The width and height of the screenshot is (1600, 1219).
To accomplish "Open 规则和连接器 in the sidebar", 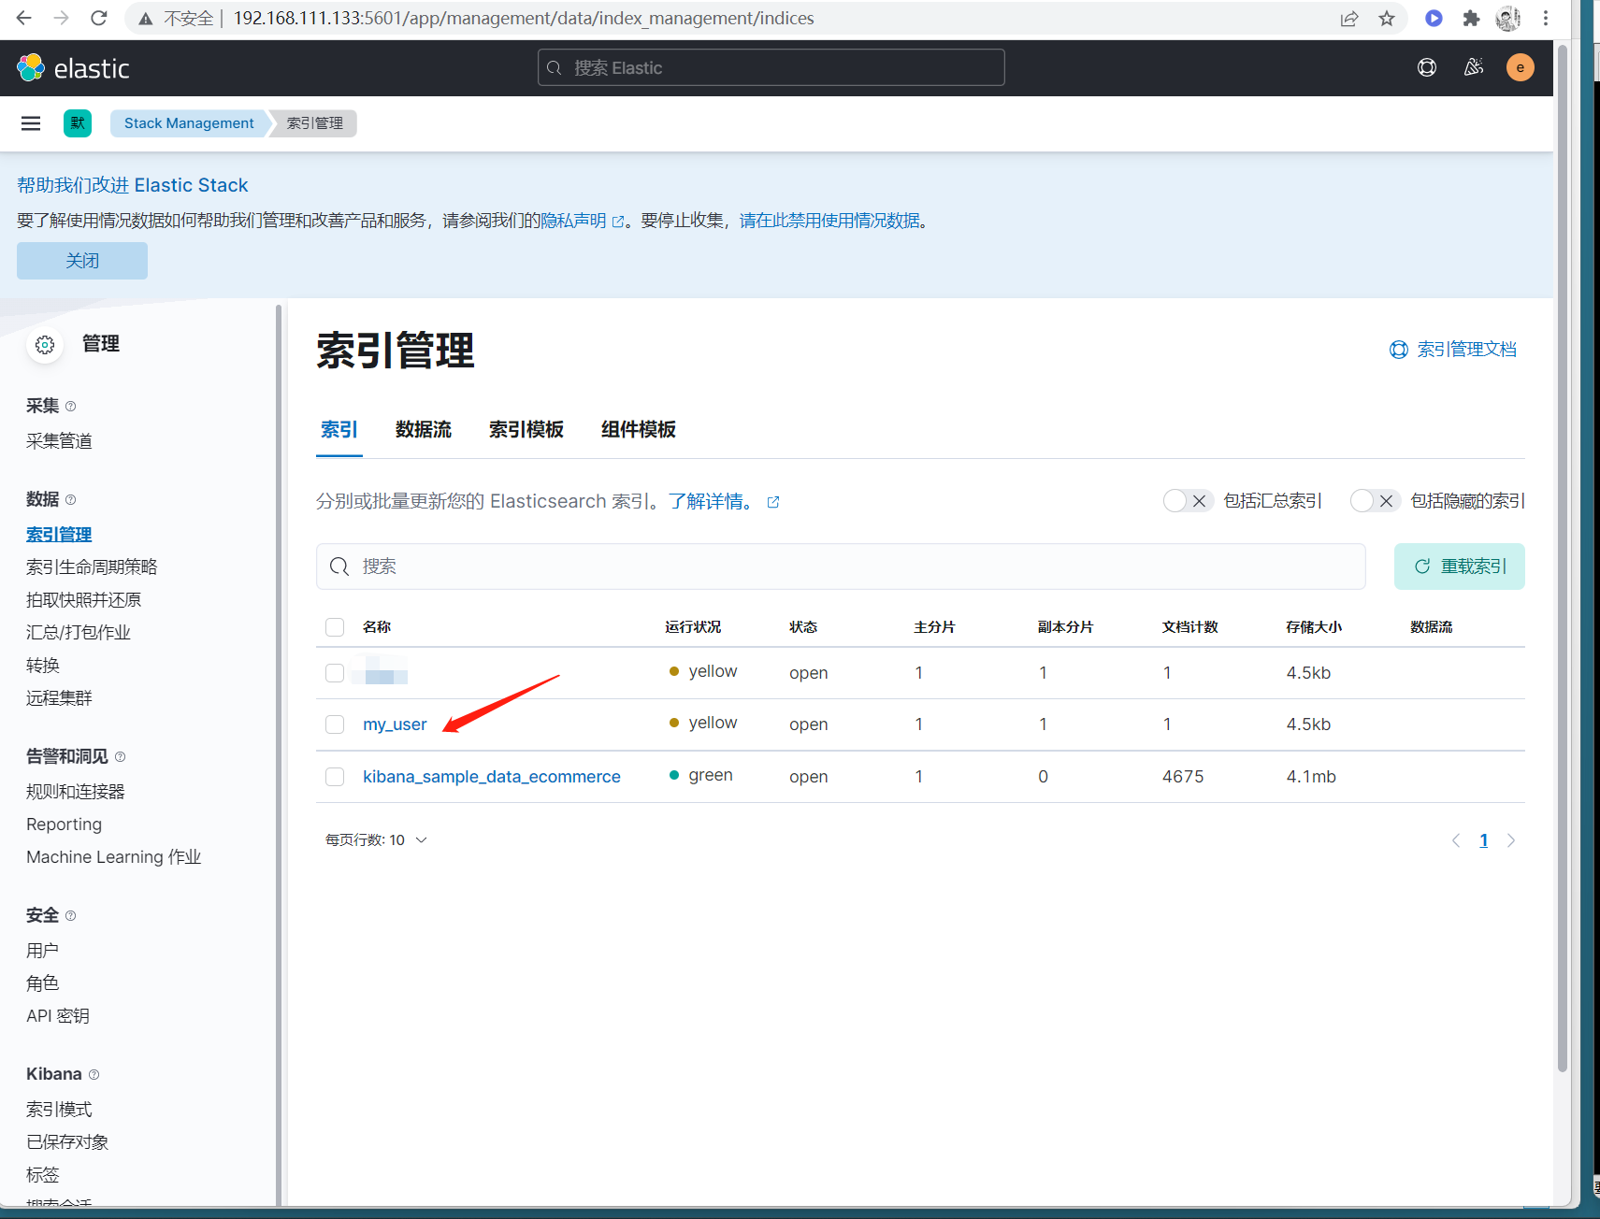I will 76,792.
